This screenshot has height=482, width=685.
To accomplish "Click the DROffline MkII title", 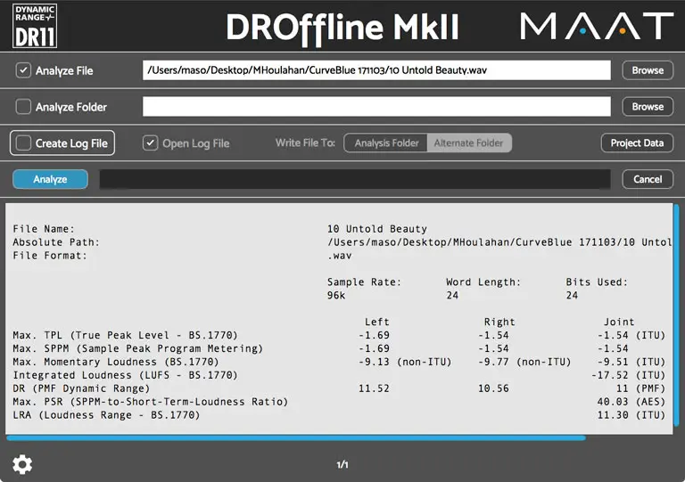I will 342,28.
